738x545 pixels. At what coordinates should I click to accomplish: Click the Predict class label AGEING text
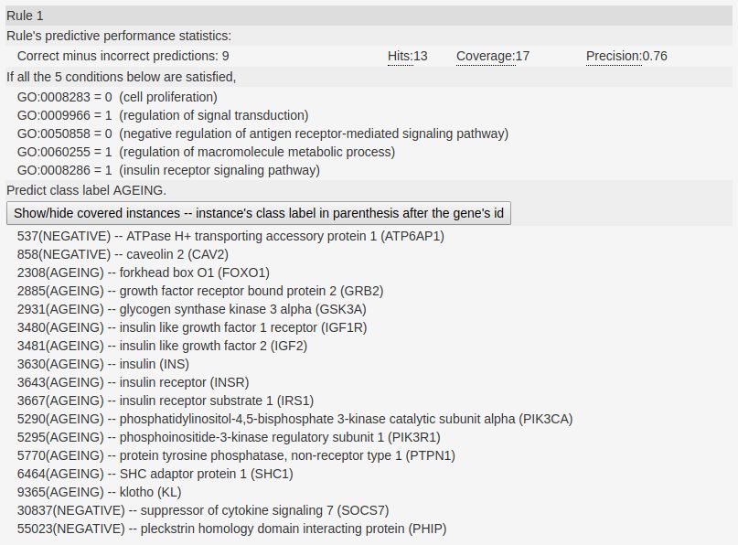87,190
